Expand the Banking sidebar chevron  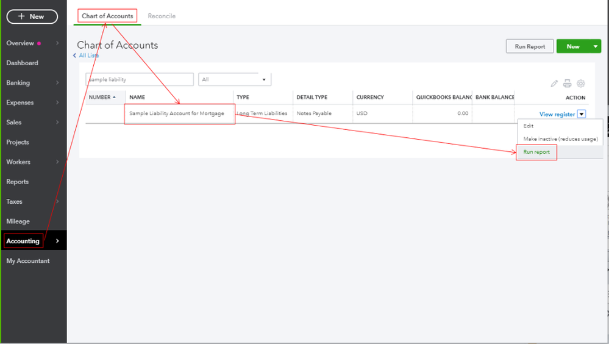pos(57,82)
